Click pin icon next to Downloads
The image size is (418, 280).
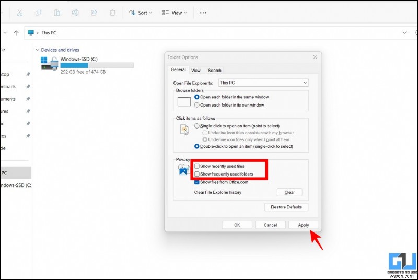pos(28,86)
